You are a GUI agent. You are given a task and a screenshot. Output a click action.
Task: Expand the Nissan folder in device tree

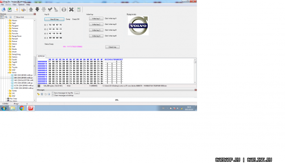coord(8,20)
